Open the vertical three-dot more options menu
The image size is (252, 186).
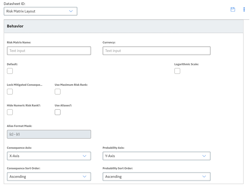(x=244, y=10)
